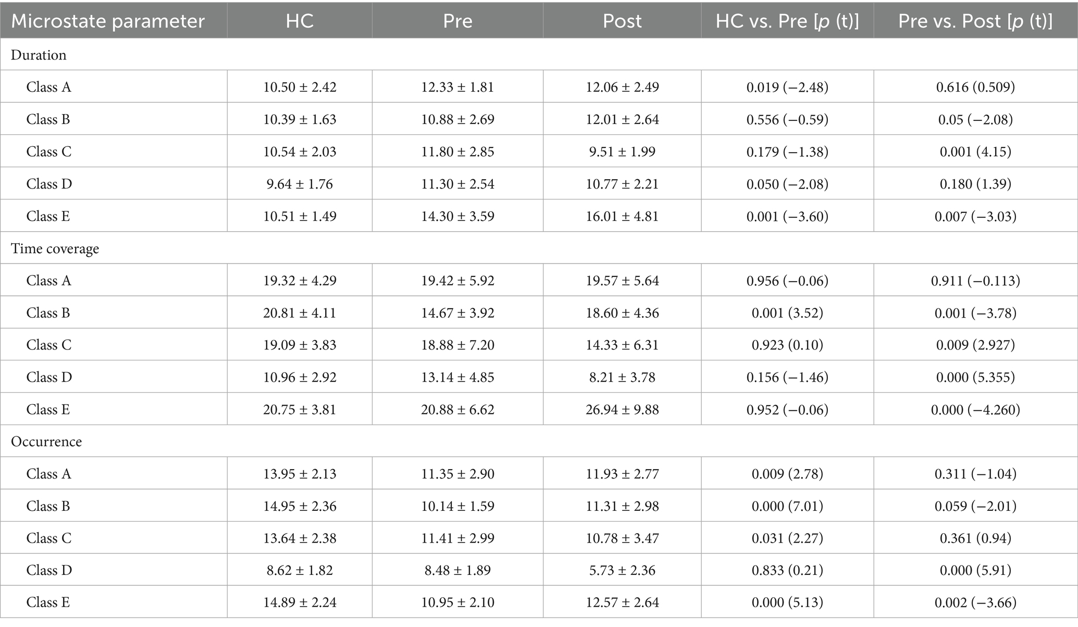
Task: Click the 'HC vs. Pre [p (t)]' header
Action: pyautogui.click(x=787, y=21)
